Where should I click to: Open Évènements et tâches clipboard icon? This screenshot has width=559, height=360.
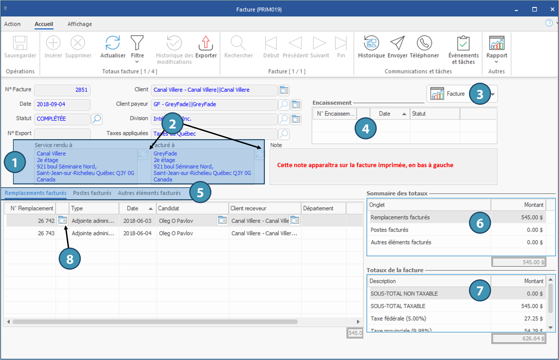point(463,43)
